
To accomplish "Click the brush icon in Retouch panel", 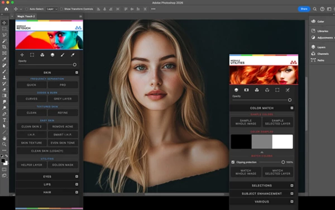I will (x=63, y=55).
